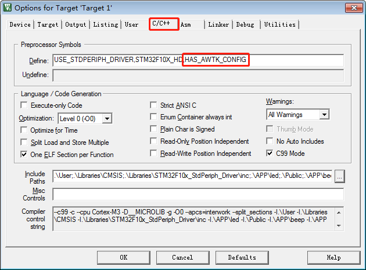Screen dimensions: 366x270
Task: Click the Keil uVision icon in title bar
Action: [x=7, y=8]
